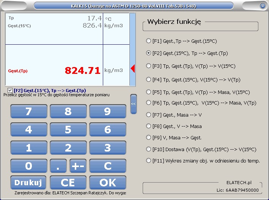Viewport: 269px width, 200px height.
Task: Click the red Gęst.(Tp) result label
Action: point(18,71)
